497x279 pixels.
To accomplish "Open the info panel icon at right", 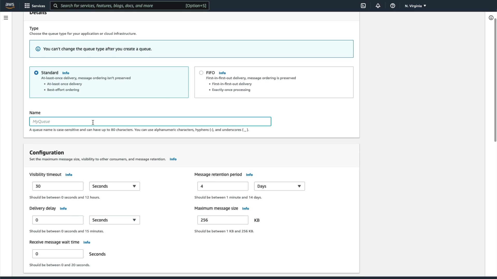I will click(491, 18).
